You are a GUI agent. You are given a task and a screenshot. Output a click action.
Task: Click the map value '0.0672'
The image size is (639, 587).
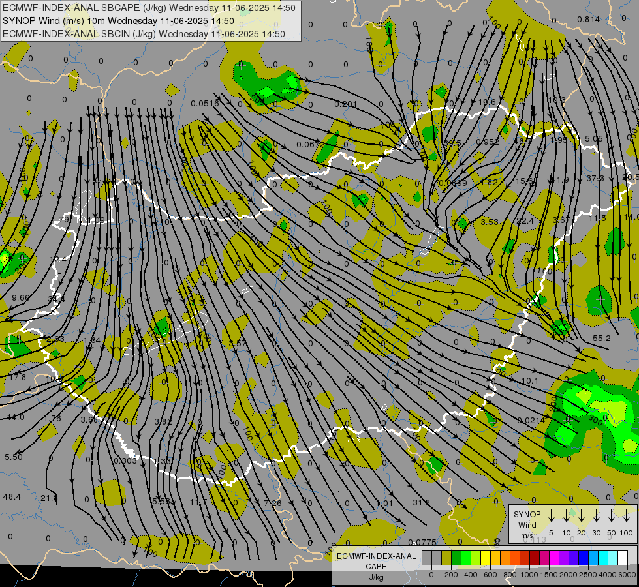311,144
